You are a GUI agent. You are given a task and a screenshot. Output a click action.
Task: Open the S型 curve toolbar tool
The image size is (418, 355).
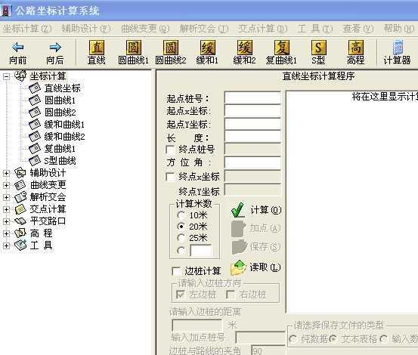pyautogui.click(x=318, y=52)
